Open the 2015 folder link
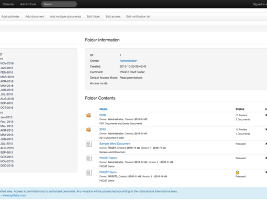267x200 pixels. 103,129
